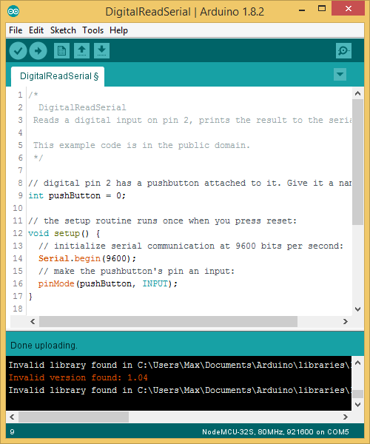Click the console horizontal scrollbar thumb
This screenshot has height=444, width=370.
[x=73, y=417]
